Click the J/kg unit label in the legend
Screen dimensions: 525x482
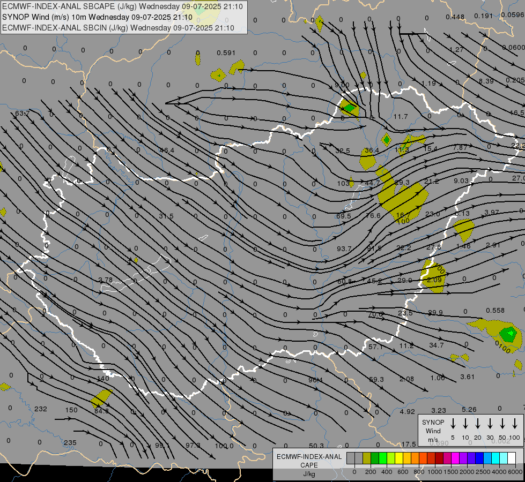(309, 474)
